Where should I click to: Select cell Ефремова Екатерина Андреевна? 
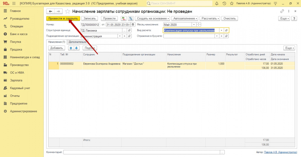102,66
